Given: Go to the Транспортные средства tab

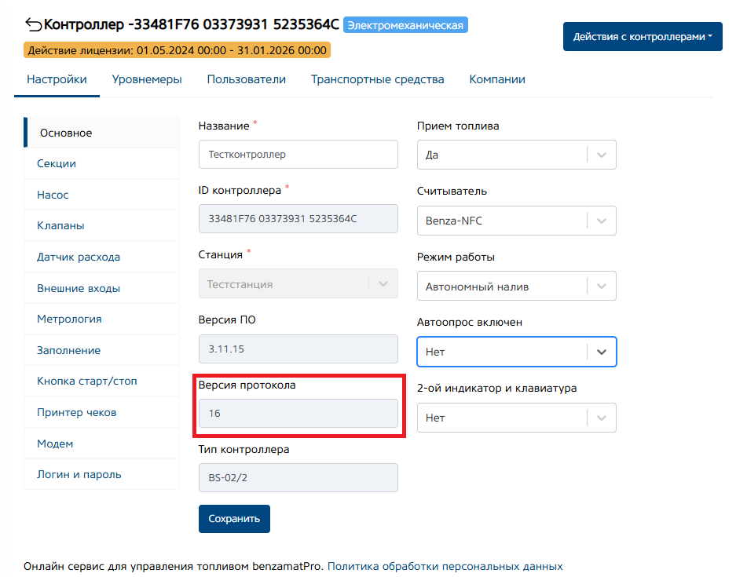Looking at the screenshot, I should click(x=377, y=79).
